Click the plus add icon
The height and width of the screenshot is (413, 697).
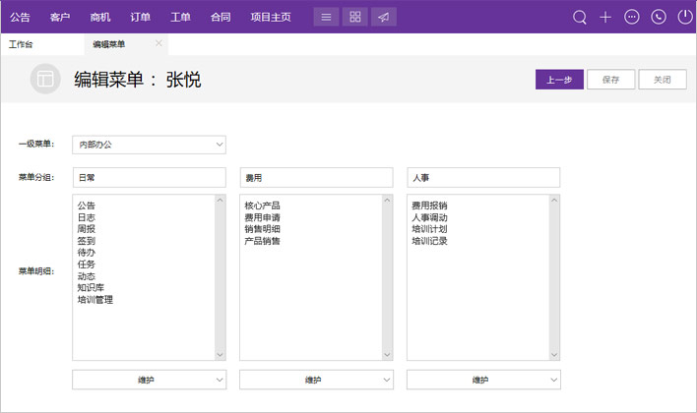pyautogui.click(x=605, y=17)
